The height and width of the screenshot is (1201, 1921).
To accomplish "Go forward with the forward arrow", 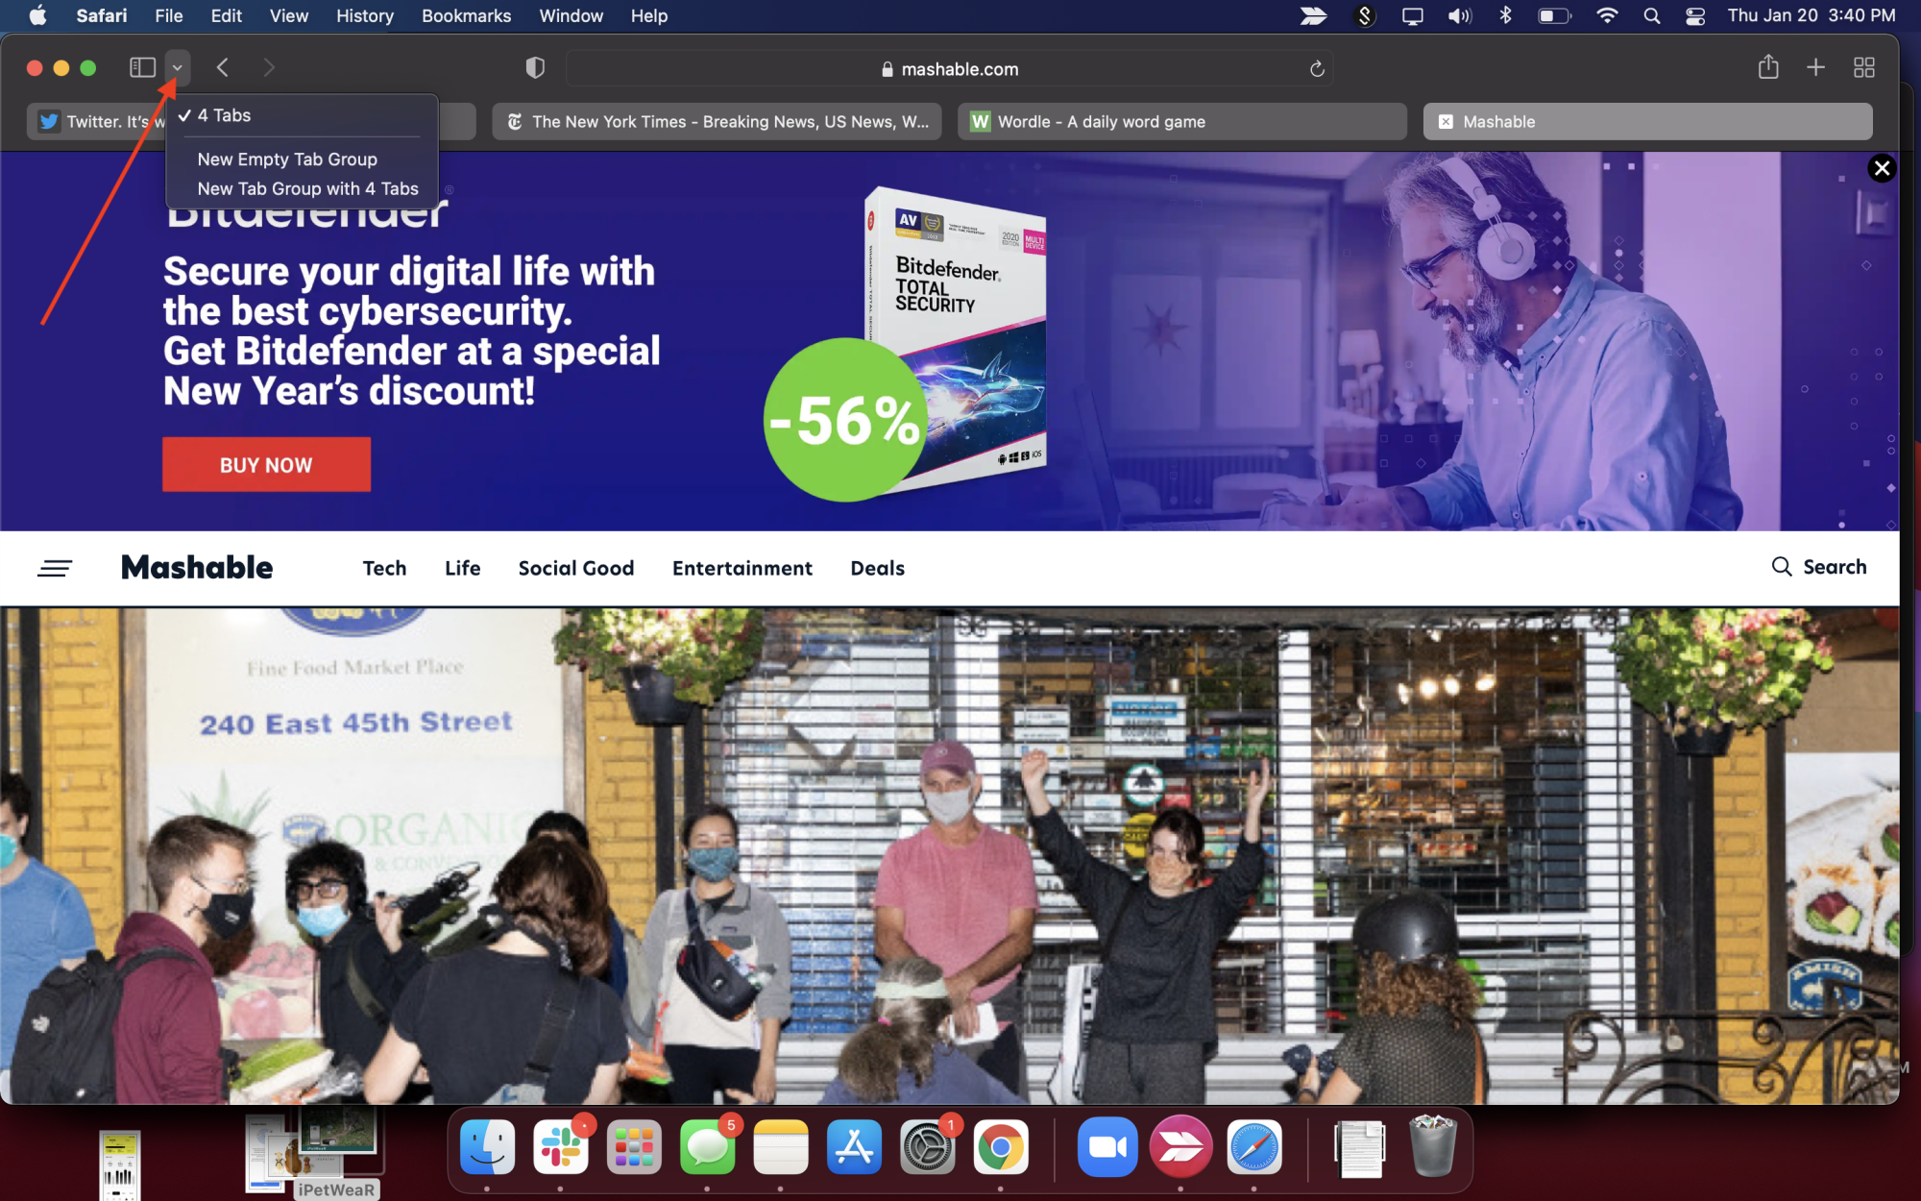I will (269, 67).
